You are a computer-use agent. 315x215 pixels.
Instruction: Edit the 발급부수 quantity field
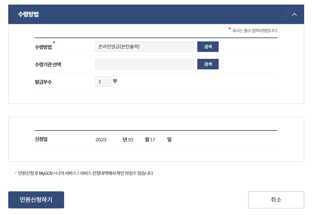click(x=104, y=82)
